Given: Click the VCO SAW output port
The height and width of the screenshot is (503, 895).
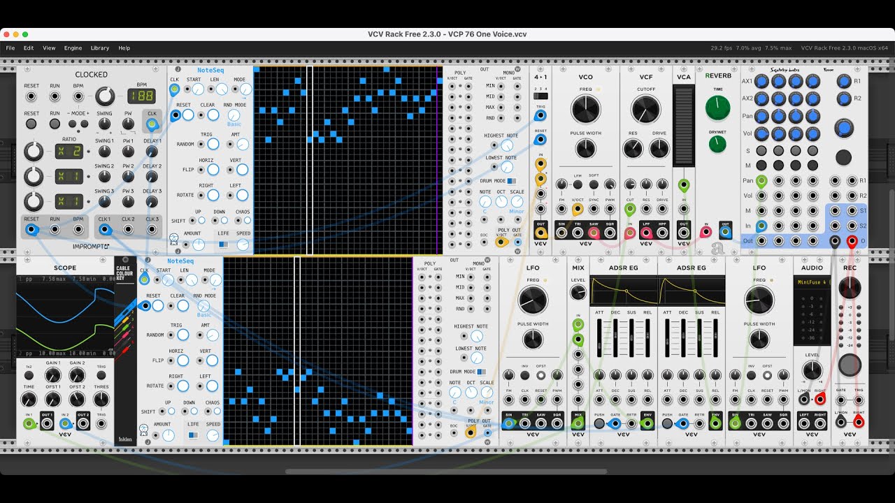Looking at the screenshot, I should click(594, 232).
